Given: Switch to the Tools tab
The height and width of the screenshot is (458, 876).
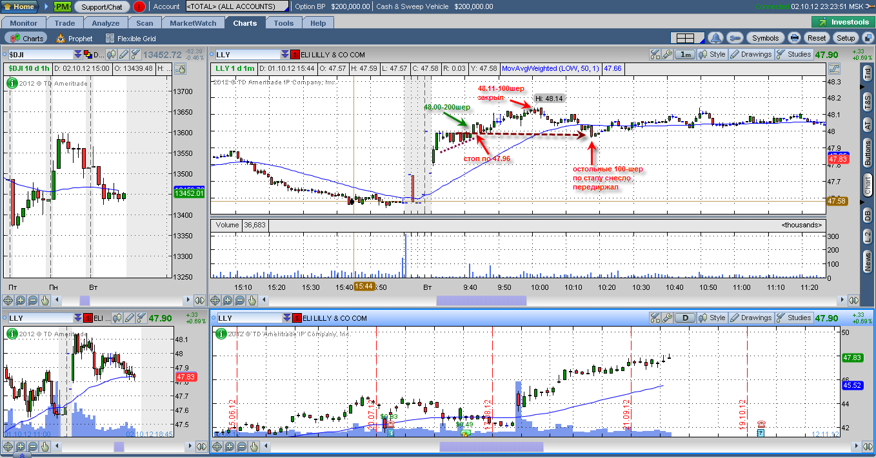Looking at the screenshot, I should pos(284,23).
